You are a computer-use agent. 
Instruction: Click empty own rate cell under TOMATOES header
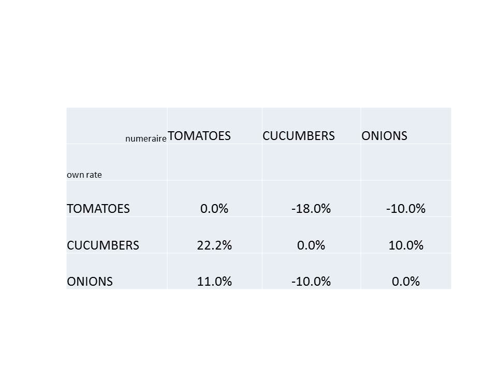[x=214, y=162]
